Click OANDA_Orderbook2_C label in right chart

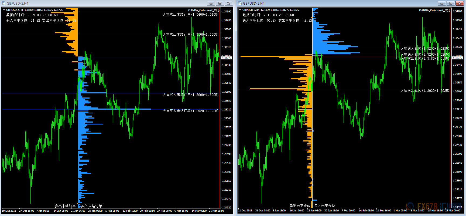tap(433, 10)
